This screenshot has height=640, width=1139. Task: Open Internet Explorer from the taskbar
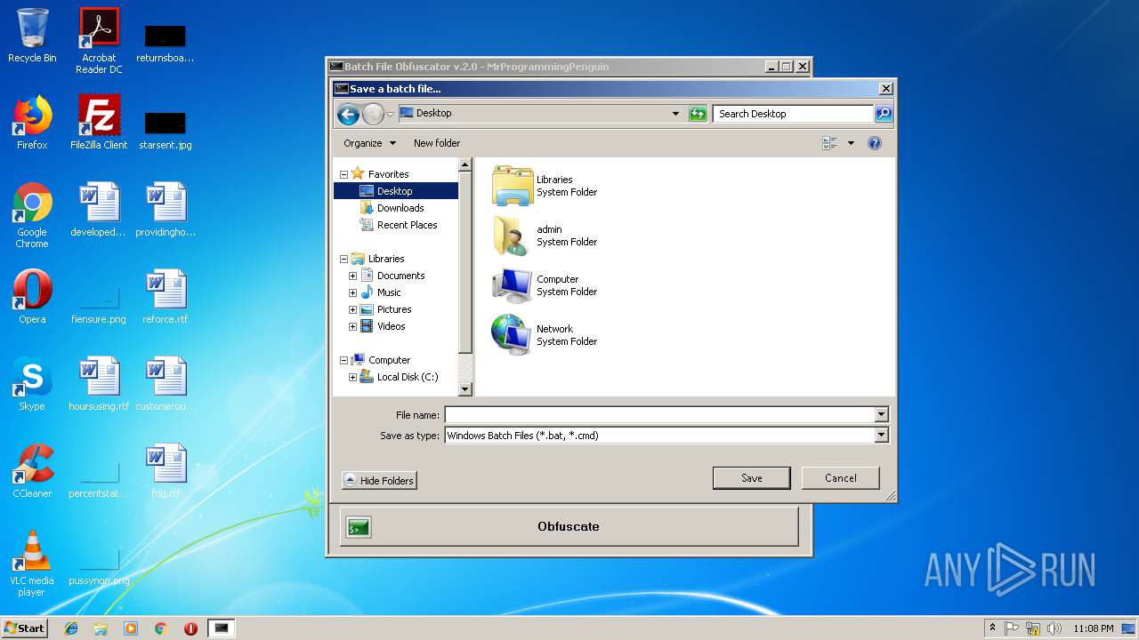(71, 628)
